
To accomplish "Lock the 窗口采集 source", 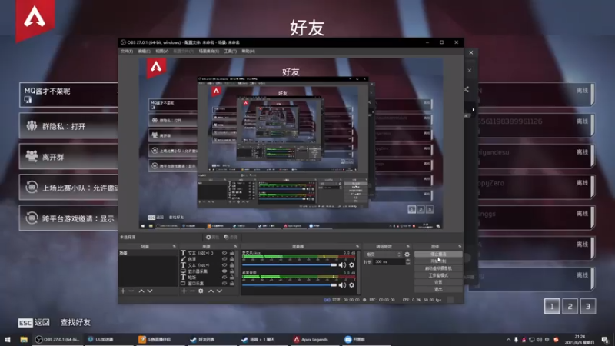I will click(x=232, y=283).
